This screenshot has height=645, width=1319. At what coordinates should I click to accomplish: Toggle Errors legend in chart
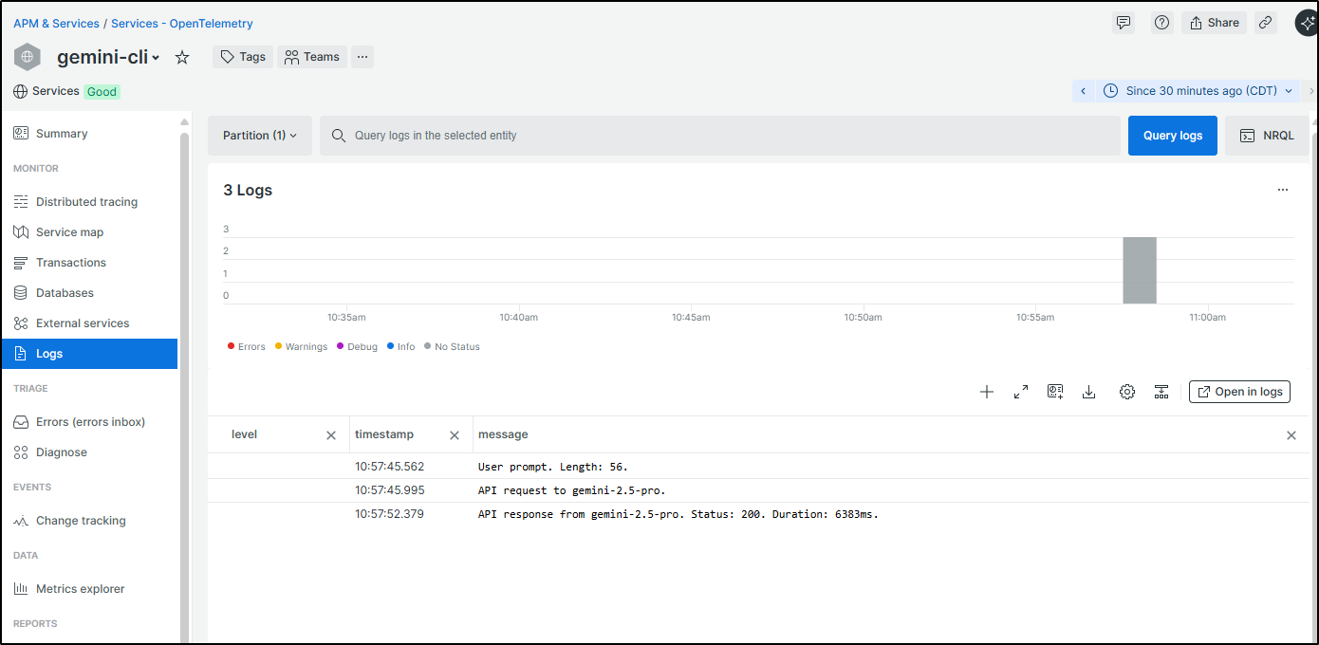point(247,346)
